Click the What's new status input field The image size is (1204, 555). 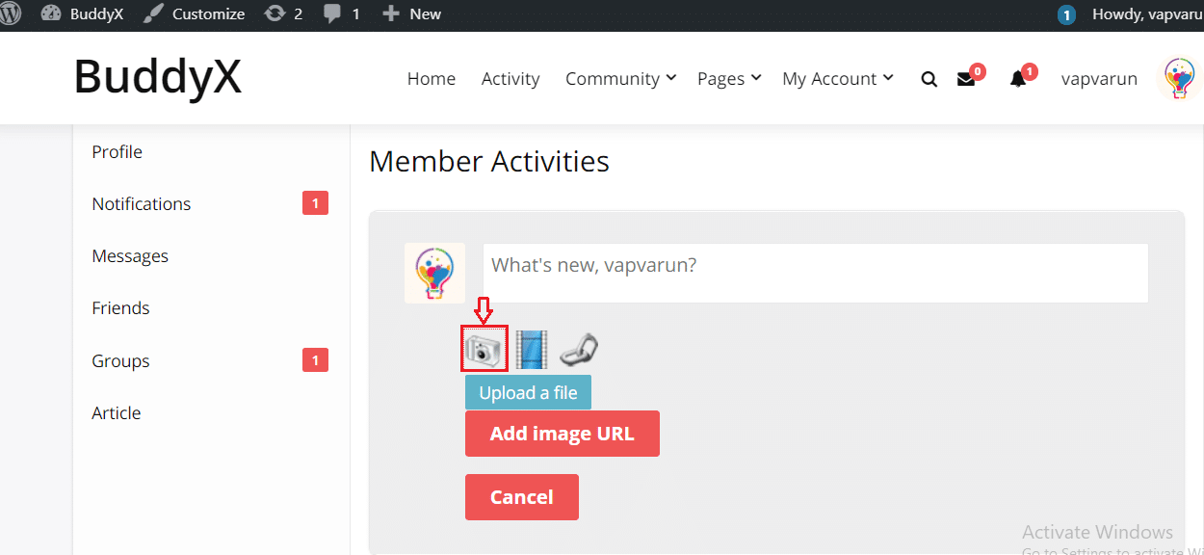(x=815, y=273)
